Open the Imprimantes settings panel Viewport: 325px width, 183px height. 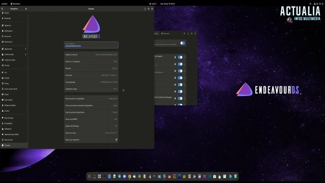tap(14, 100)
